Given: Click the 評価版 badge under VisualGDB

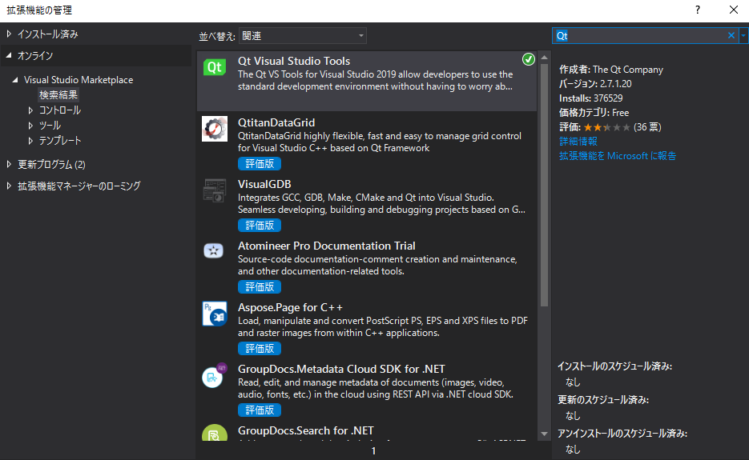Looking at the screenshot, I should tap(260, 226).
